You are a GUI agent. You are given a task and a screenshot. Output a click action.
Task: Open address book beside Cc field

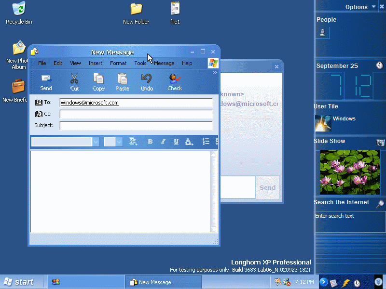pyautogui.click(x=39, y=114)
